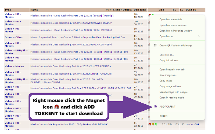Click the green skull icon in the Rogue Nation row
The height and width of the screenshot is (134, 215).
[156, 124]
